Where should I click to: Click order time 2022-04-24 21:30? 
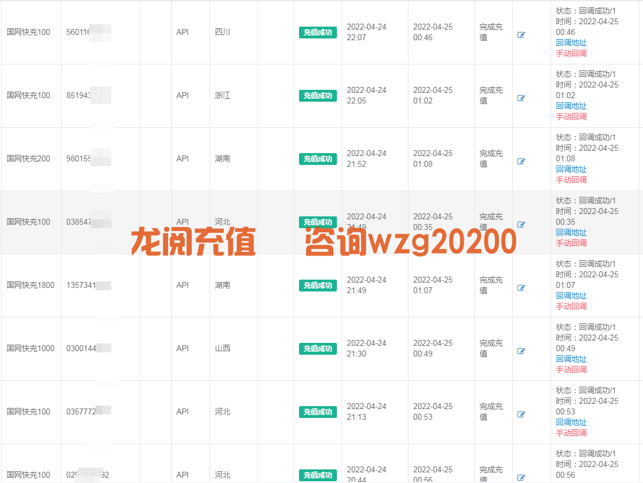point(366,348)
